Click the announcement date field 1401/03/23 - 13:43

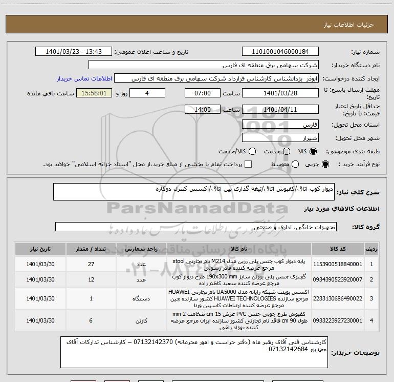click(74, 52)
